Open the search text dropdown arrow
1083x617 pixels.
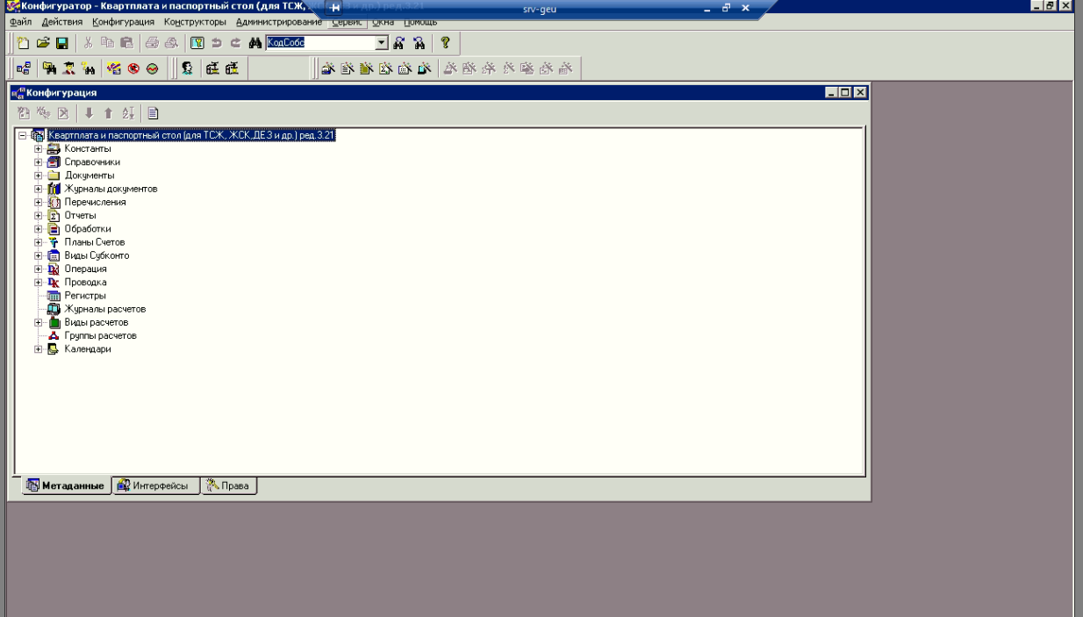pyautogui.click(x=382, y=42)
